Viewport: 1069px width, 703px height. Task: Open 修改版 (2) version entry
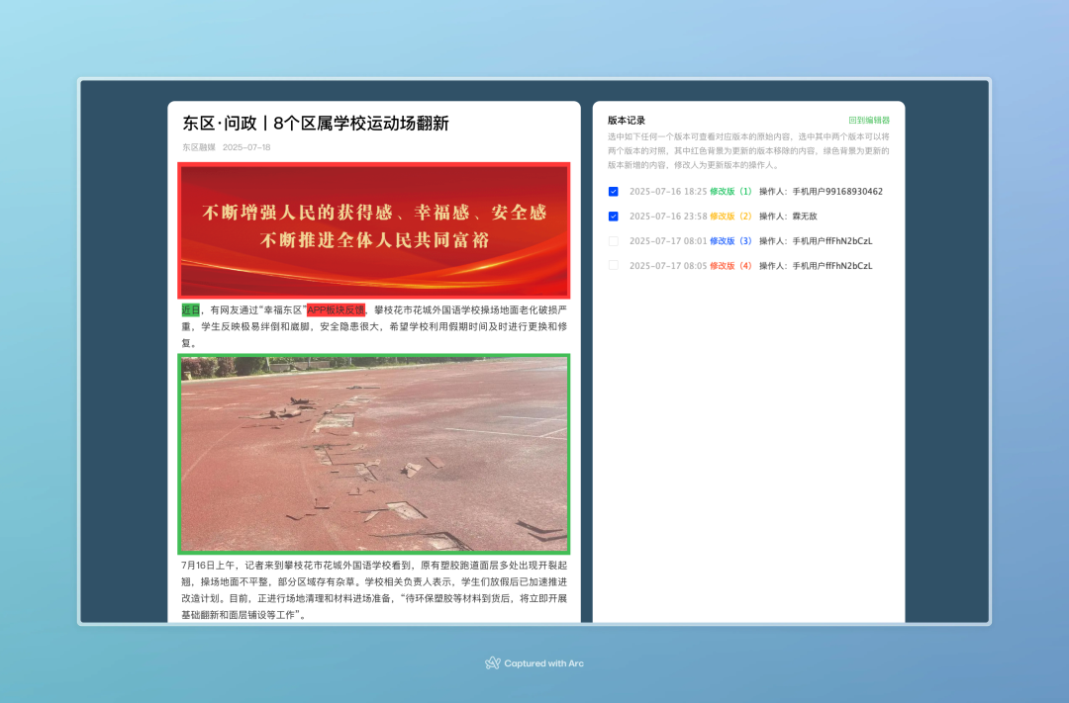[x=730, y=216]
